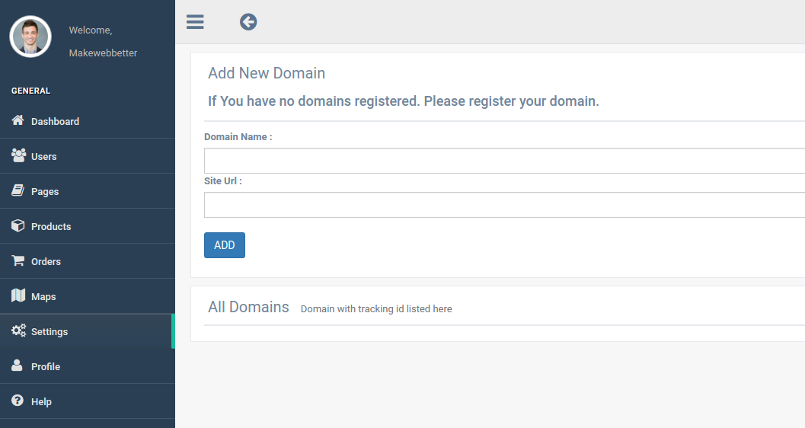Click the Dashboard home icon
The height and width of the screenshot is (428, 805).
[x=18, y=120]
